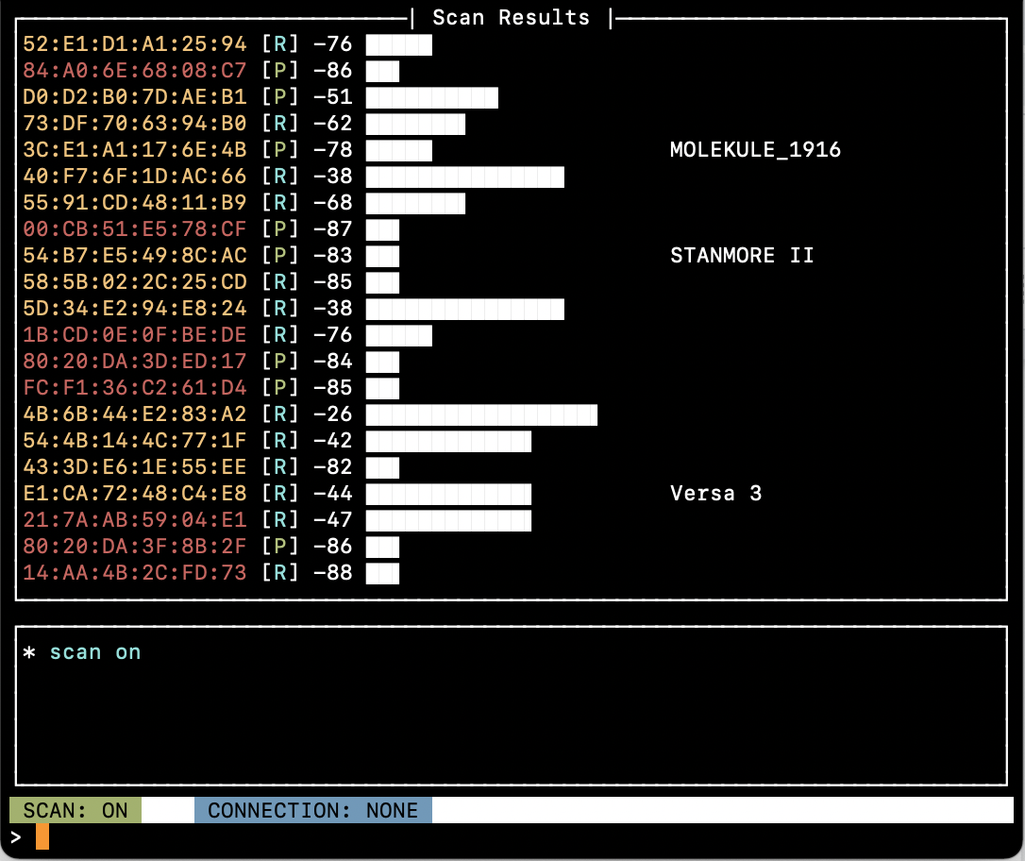Click the command prompt input cursor

coord(42,836)
